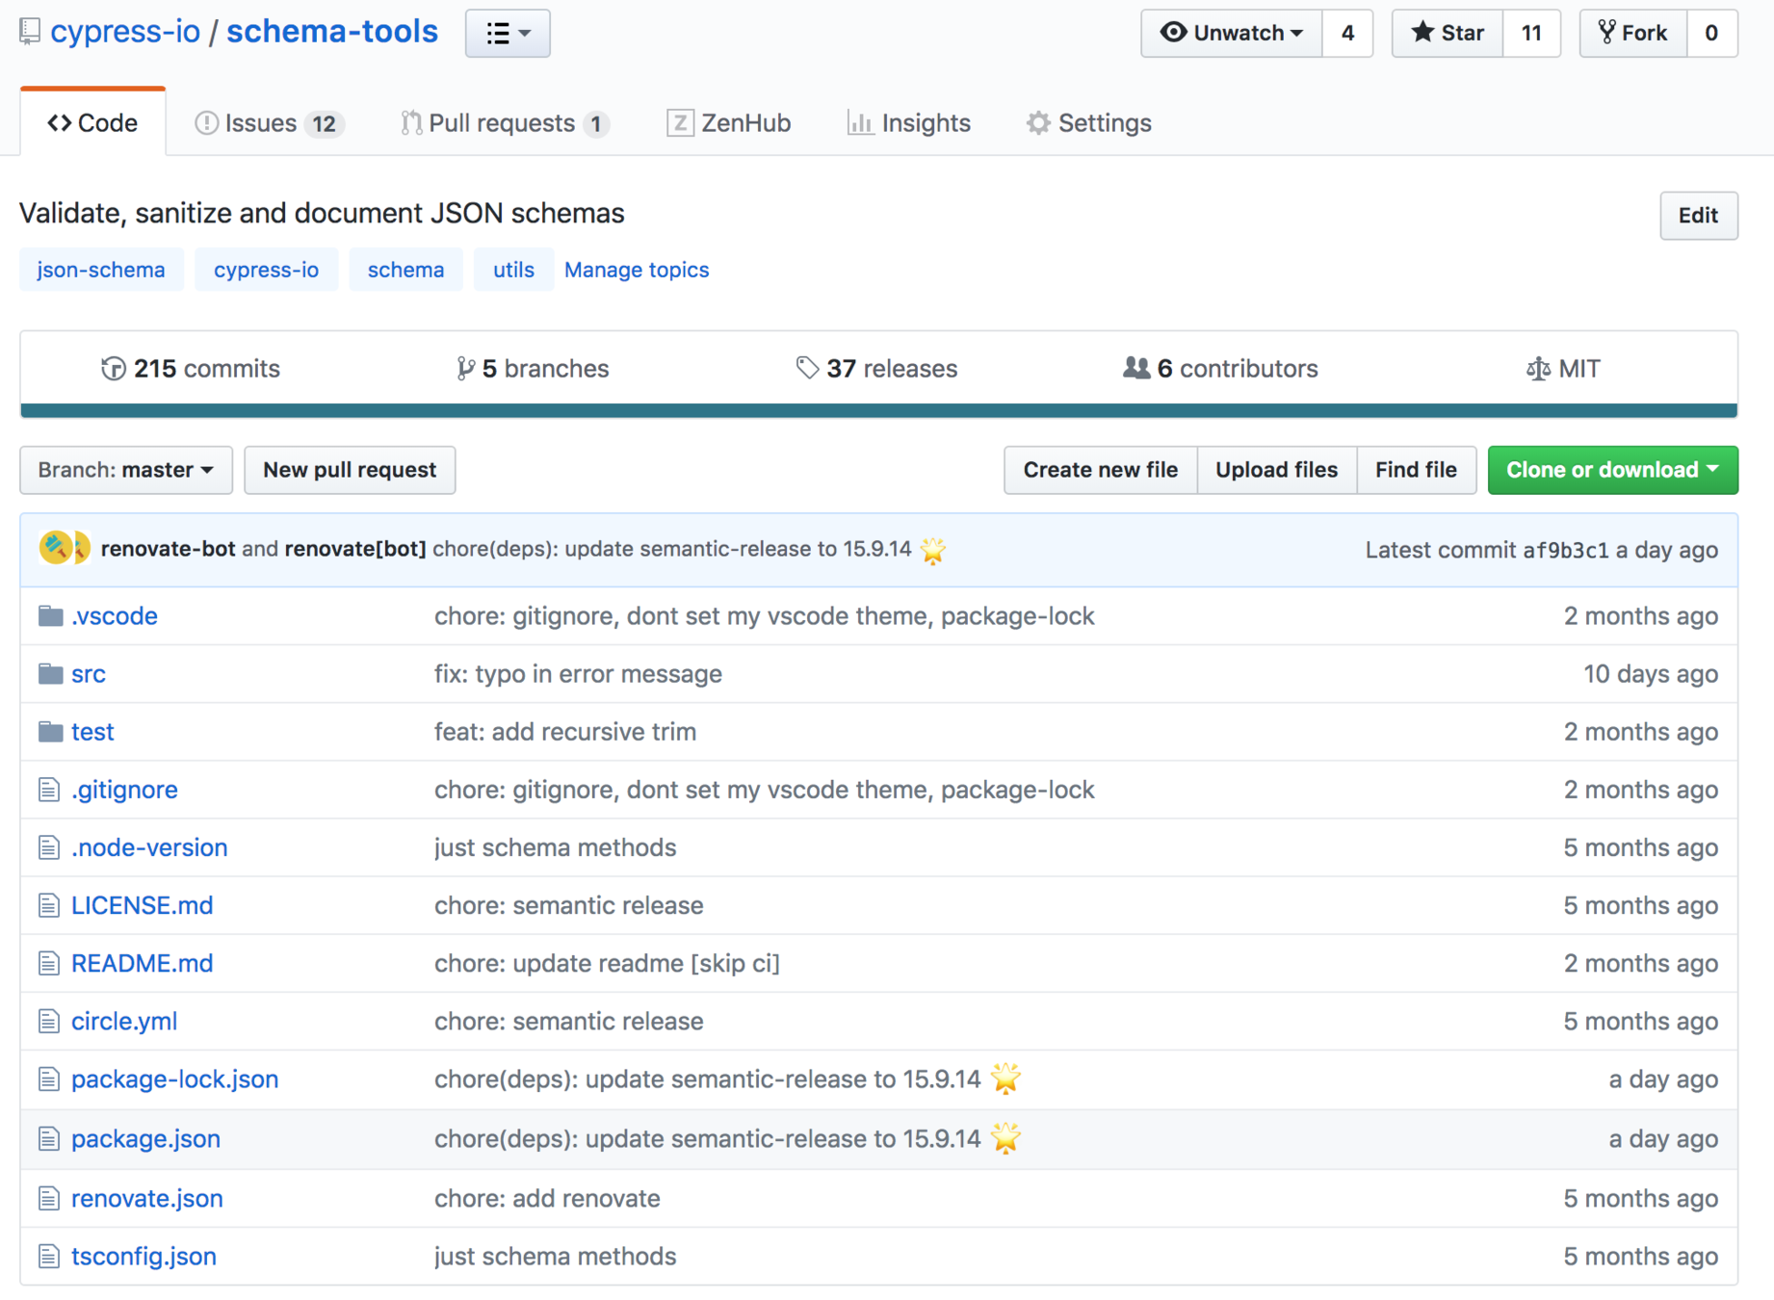Open the Branch: master dropdown

click(126, 470)
